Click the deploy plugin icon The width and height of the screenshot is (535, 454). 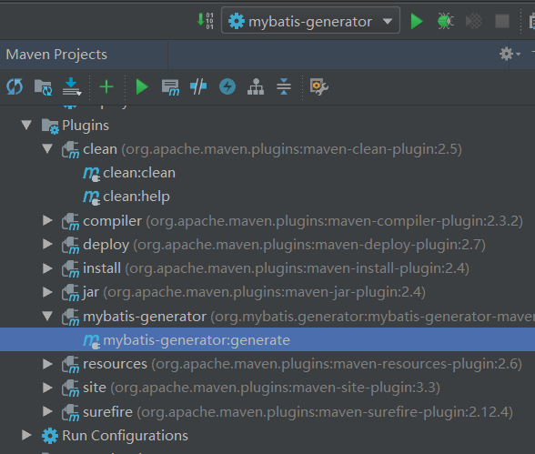pyautogui.click(x=70, y=246)
